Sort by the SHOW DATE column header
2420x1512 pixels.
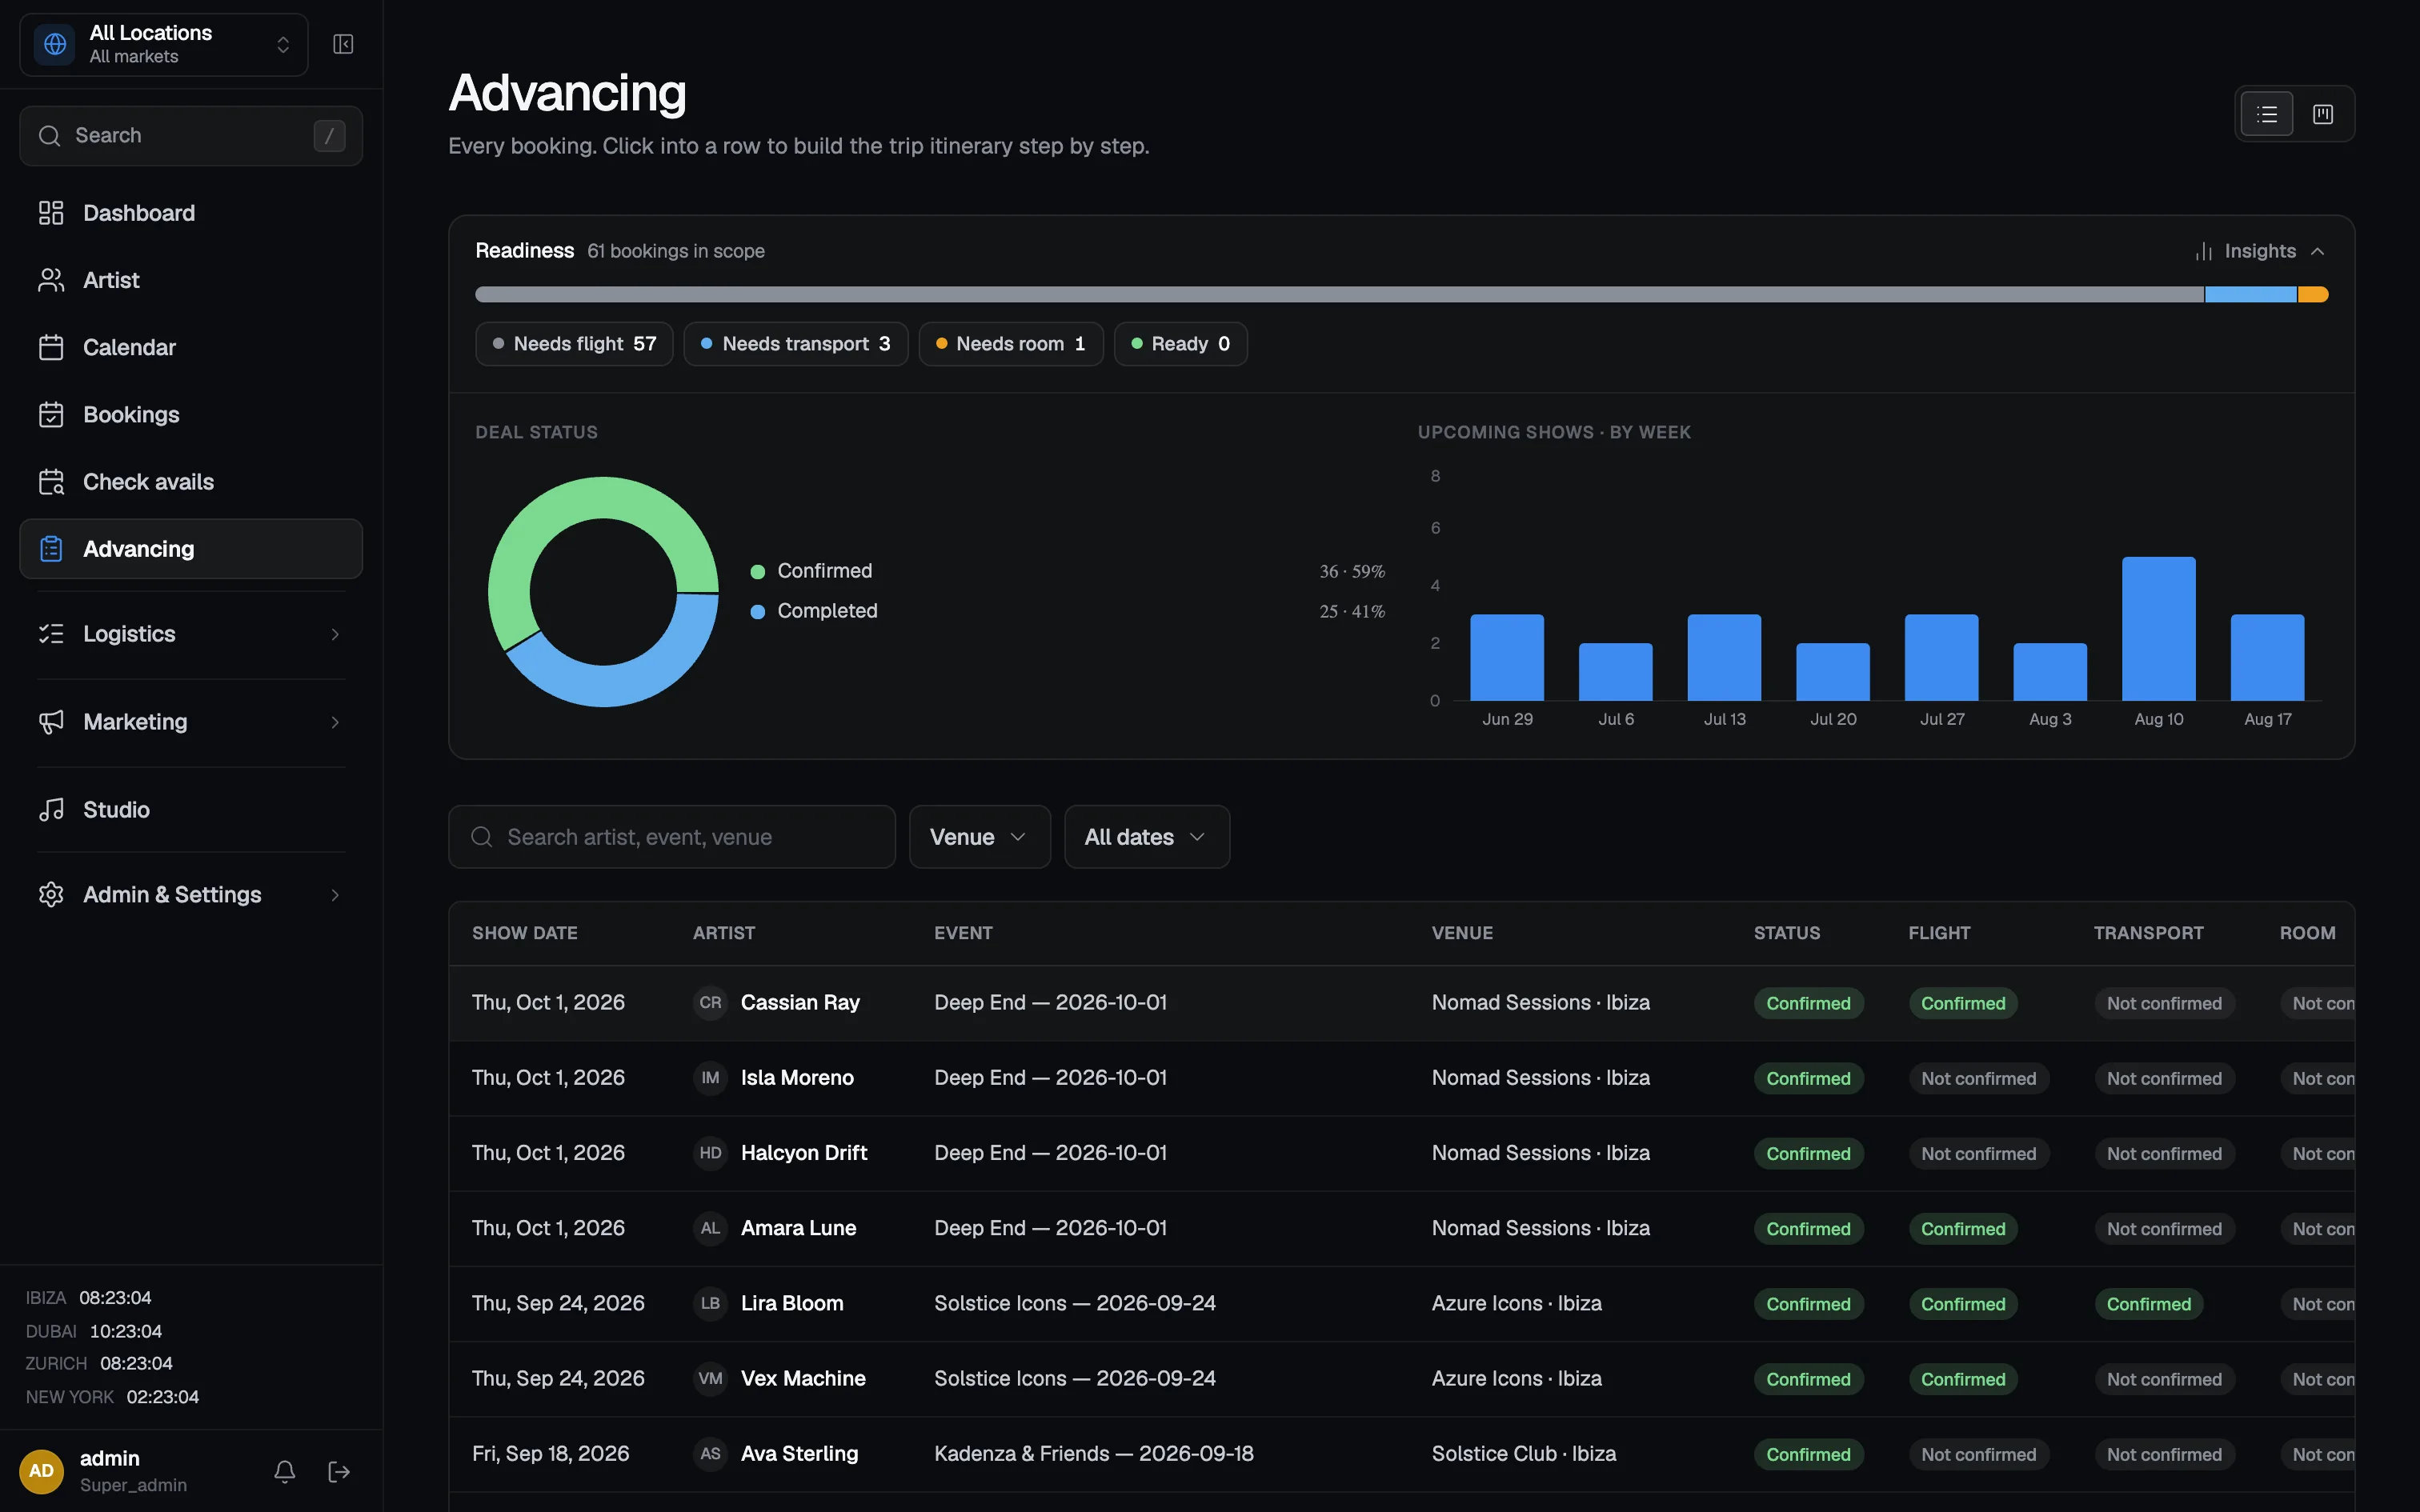tap(525, 933)
